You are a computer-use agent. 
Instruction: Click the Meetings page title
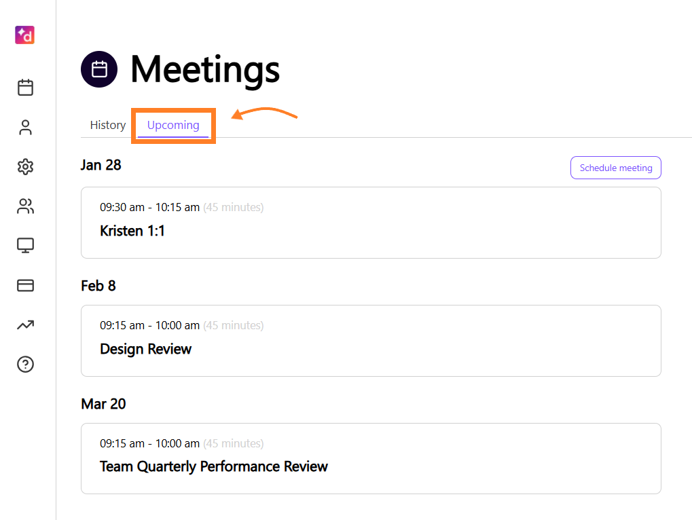pyautogui.click(x=205, y=71)
